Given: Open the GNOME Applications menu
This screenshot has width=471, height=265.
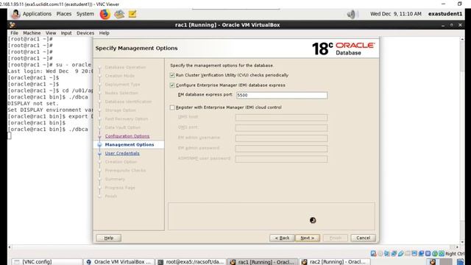Looking at the screenshot, I should click(37, 14).
